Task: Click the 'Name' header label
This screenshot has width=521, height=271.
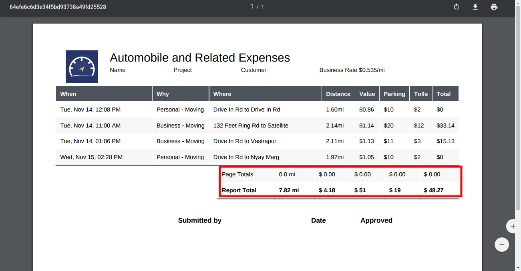Action: click(x=118, y=70)
